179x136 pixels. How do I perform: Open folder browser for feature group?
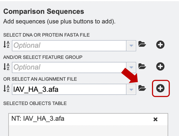(x=142, y=66)
